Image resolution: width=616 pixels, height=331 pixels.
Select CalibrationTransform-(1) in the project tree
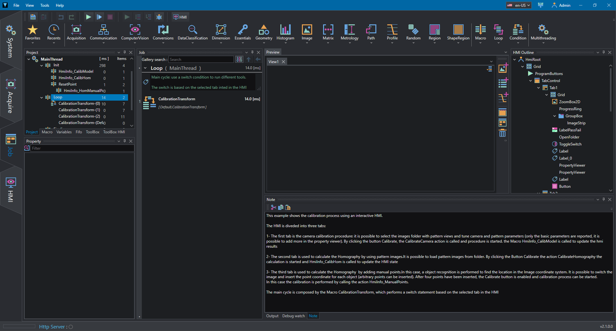pos(79,110)
